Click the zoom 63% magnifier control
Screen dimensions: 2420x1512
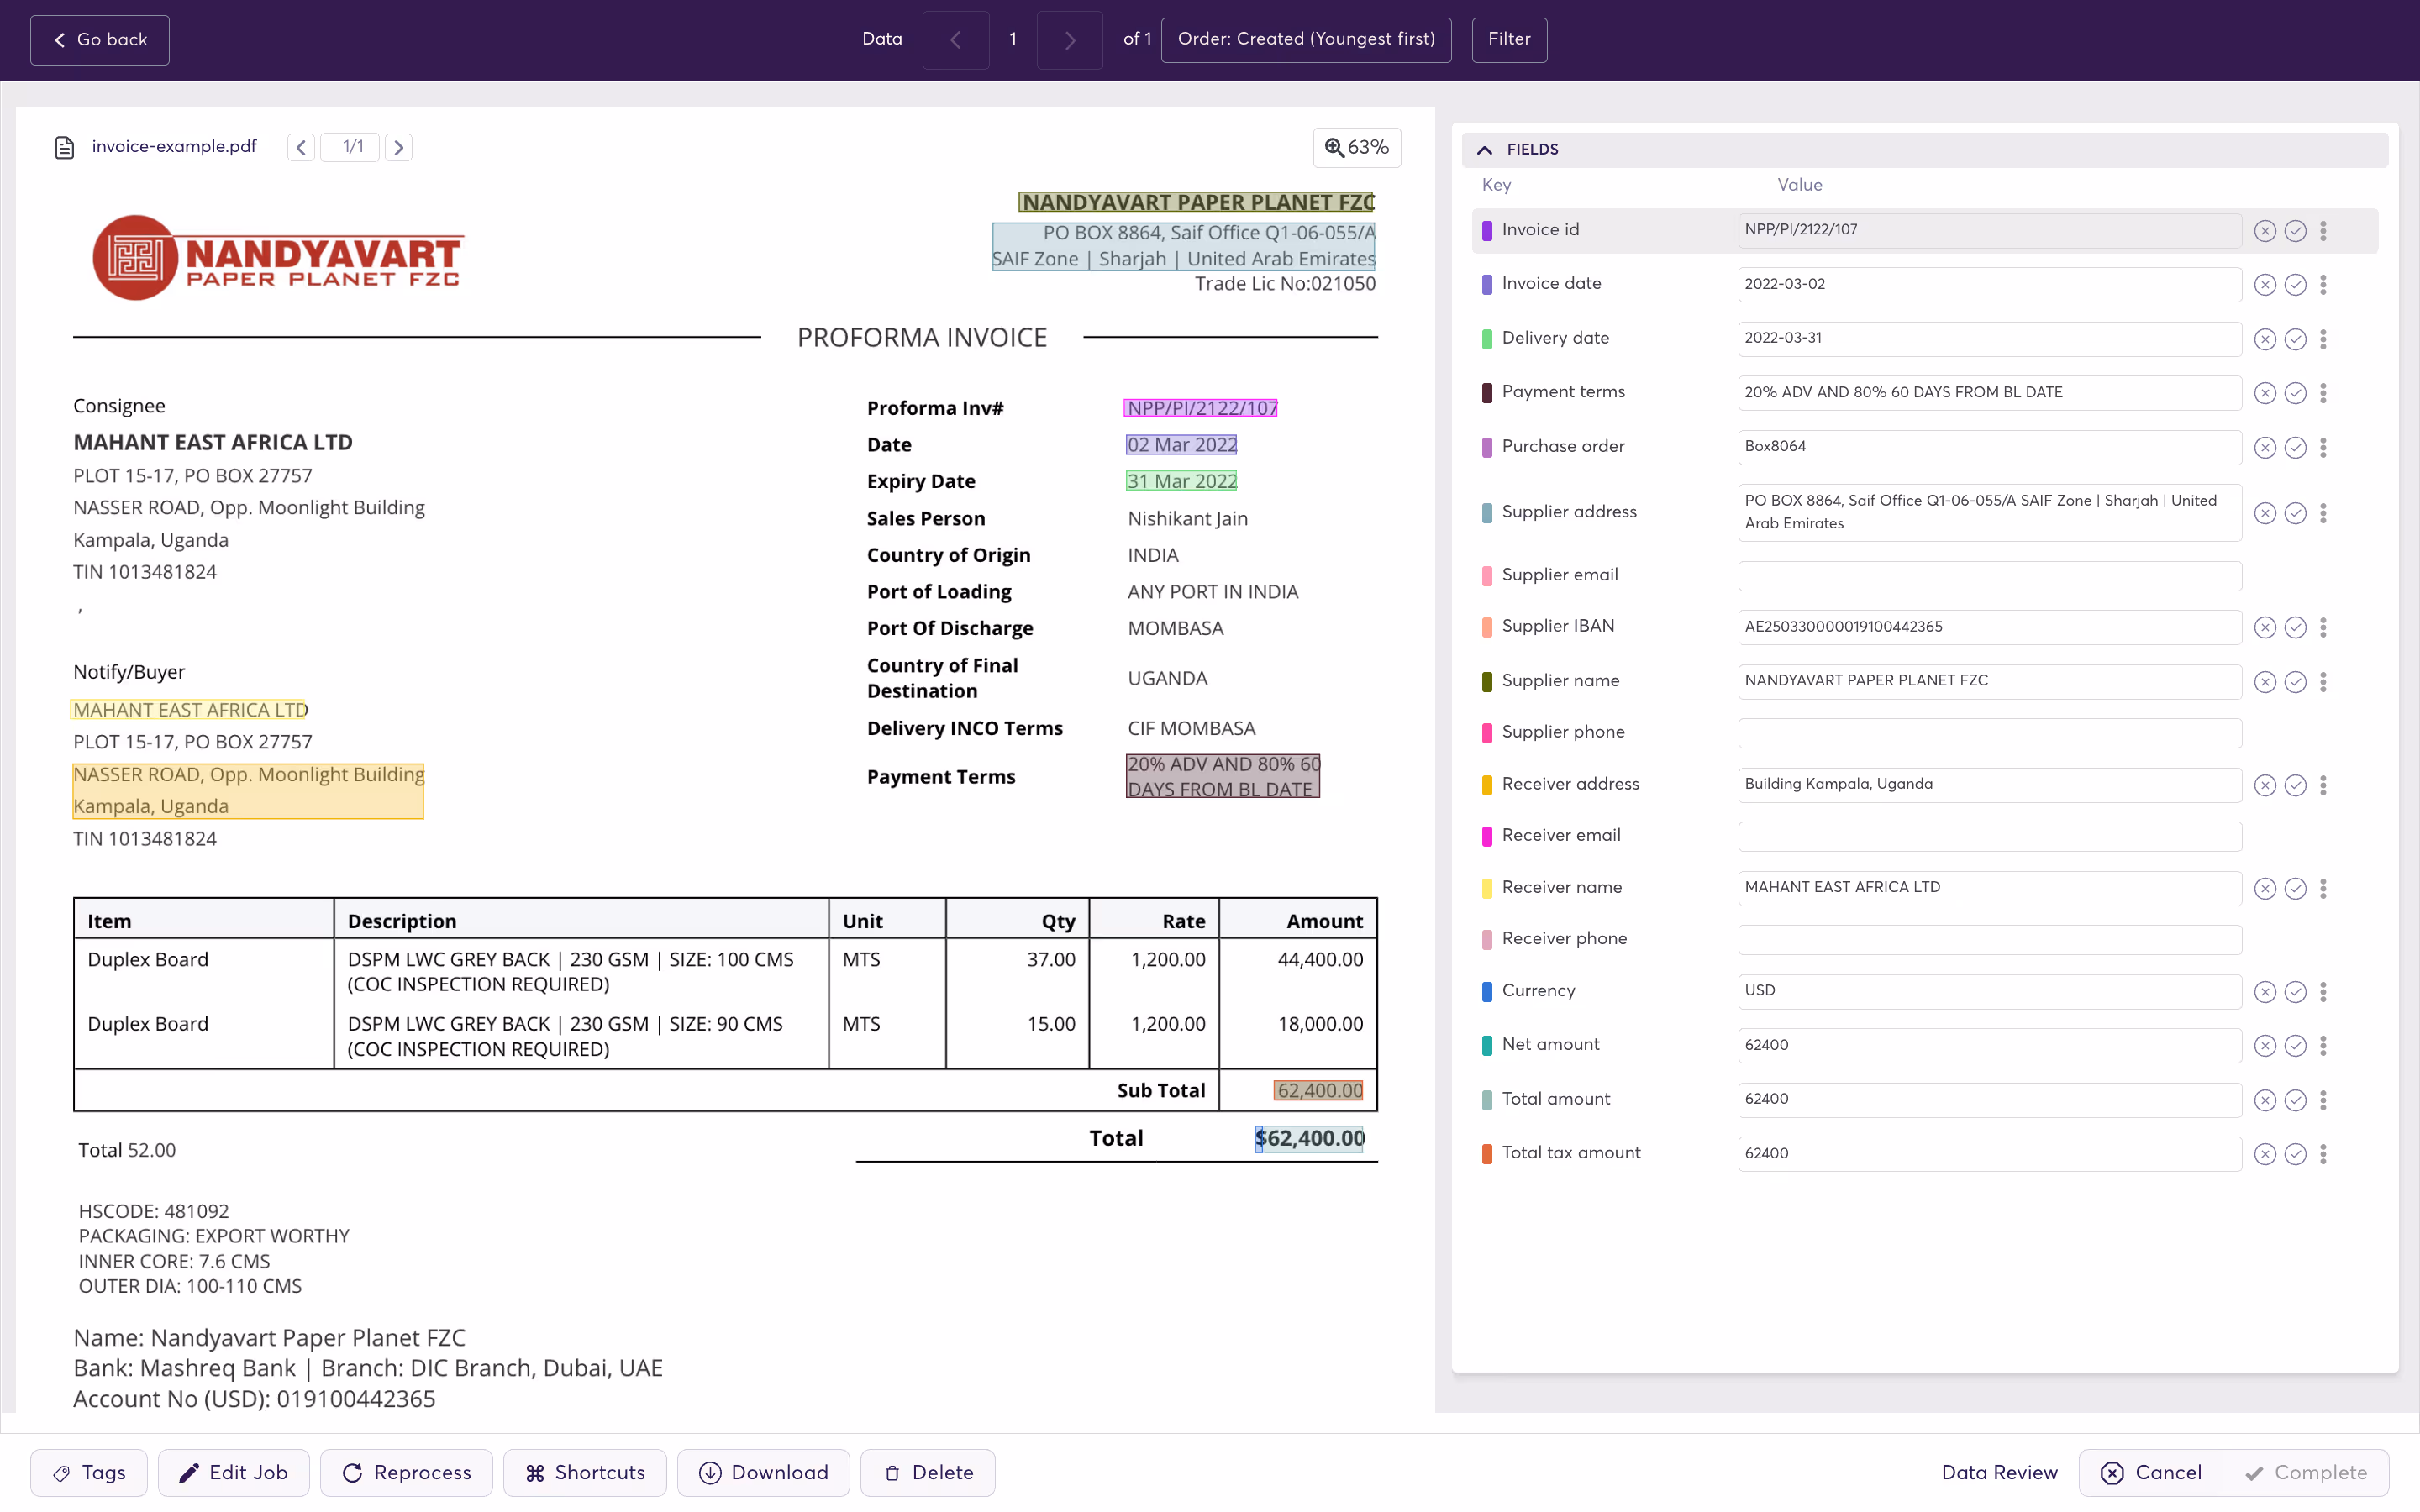[x=1357, y=147]
